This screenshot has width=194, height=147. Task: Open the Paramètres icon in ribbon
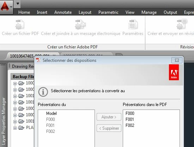pyautogui.click(x=133, y=24)
